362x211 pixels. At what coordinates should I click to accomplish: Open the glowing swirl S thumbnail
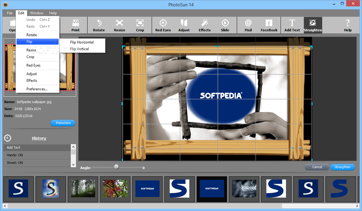(50, 189)
